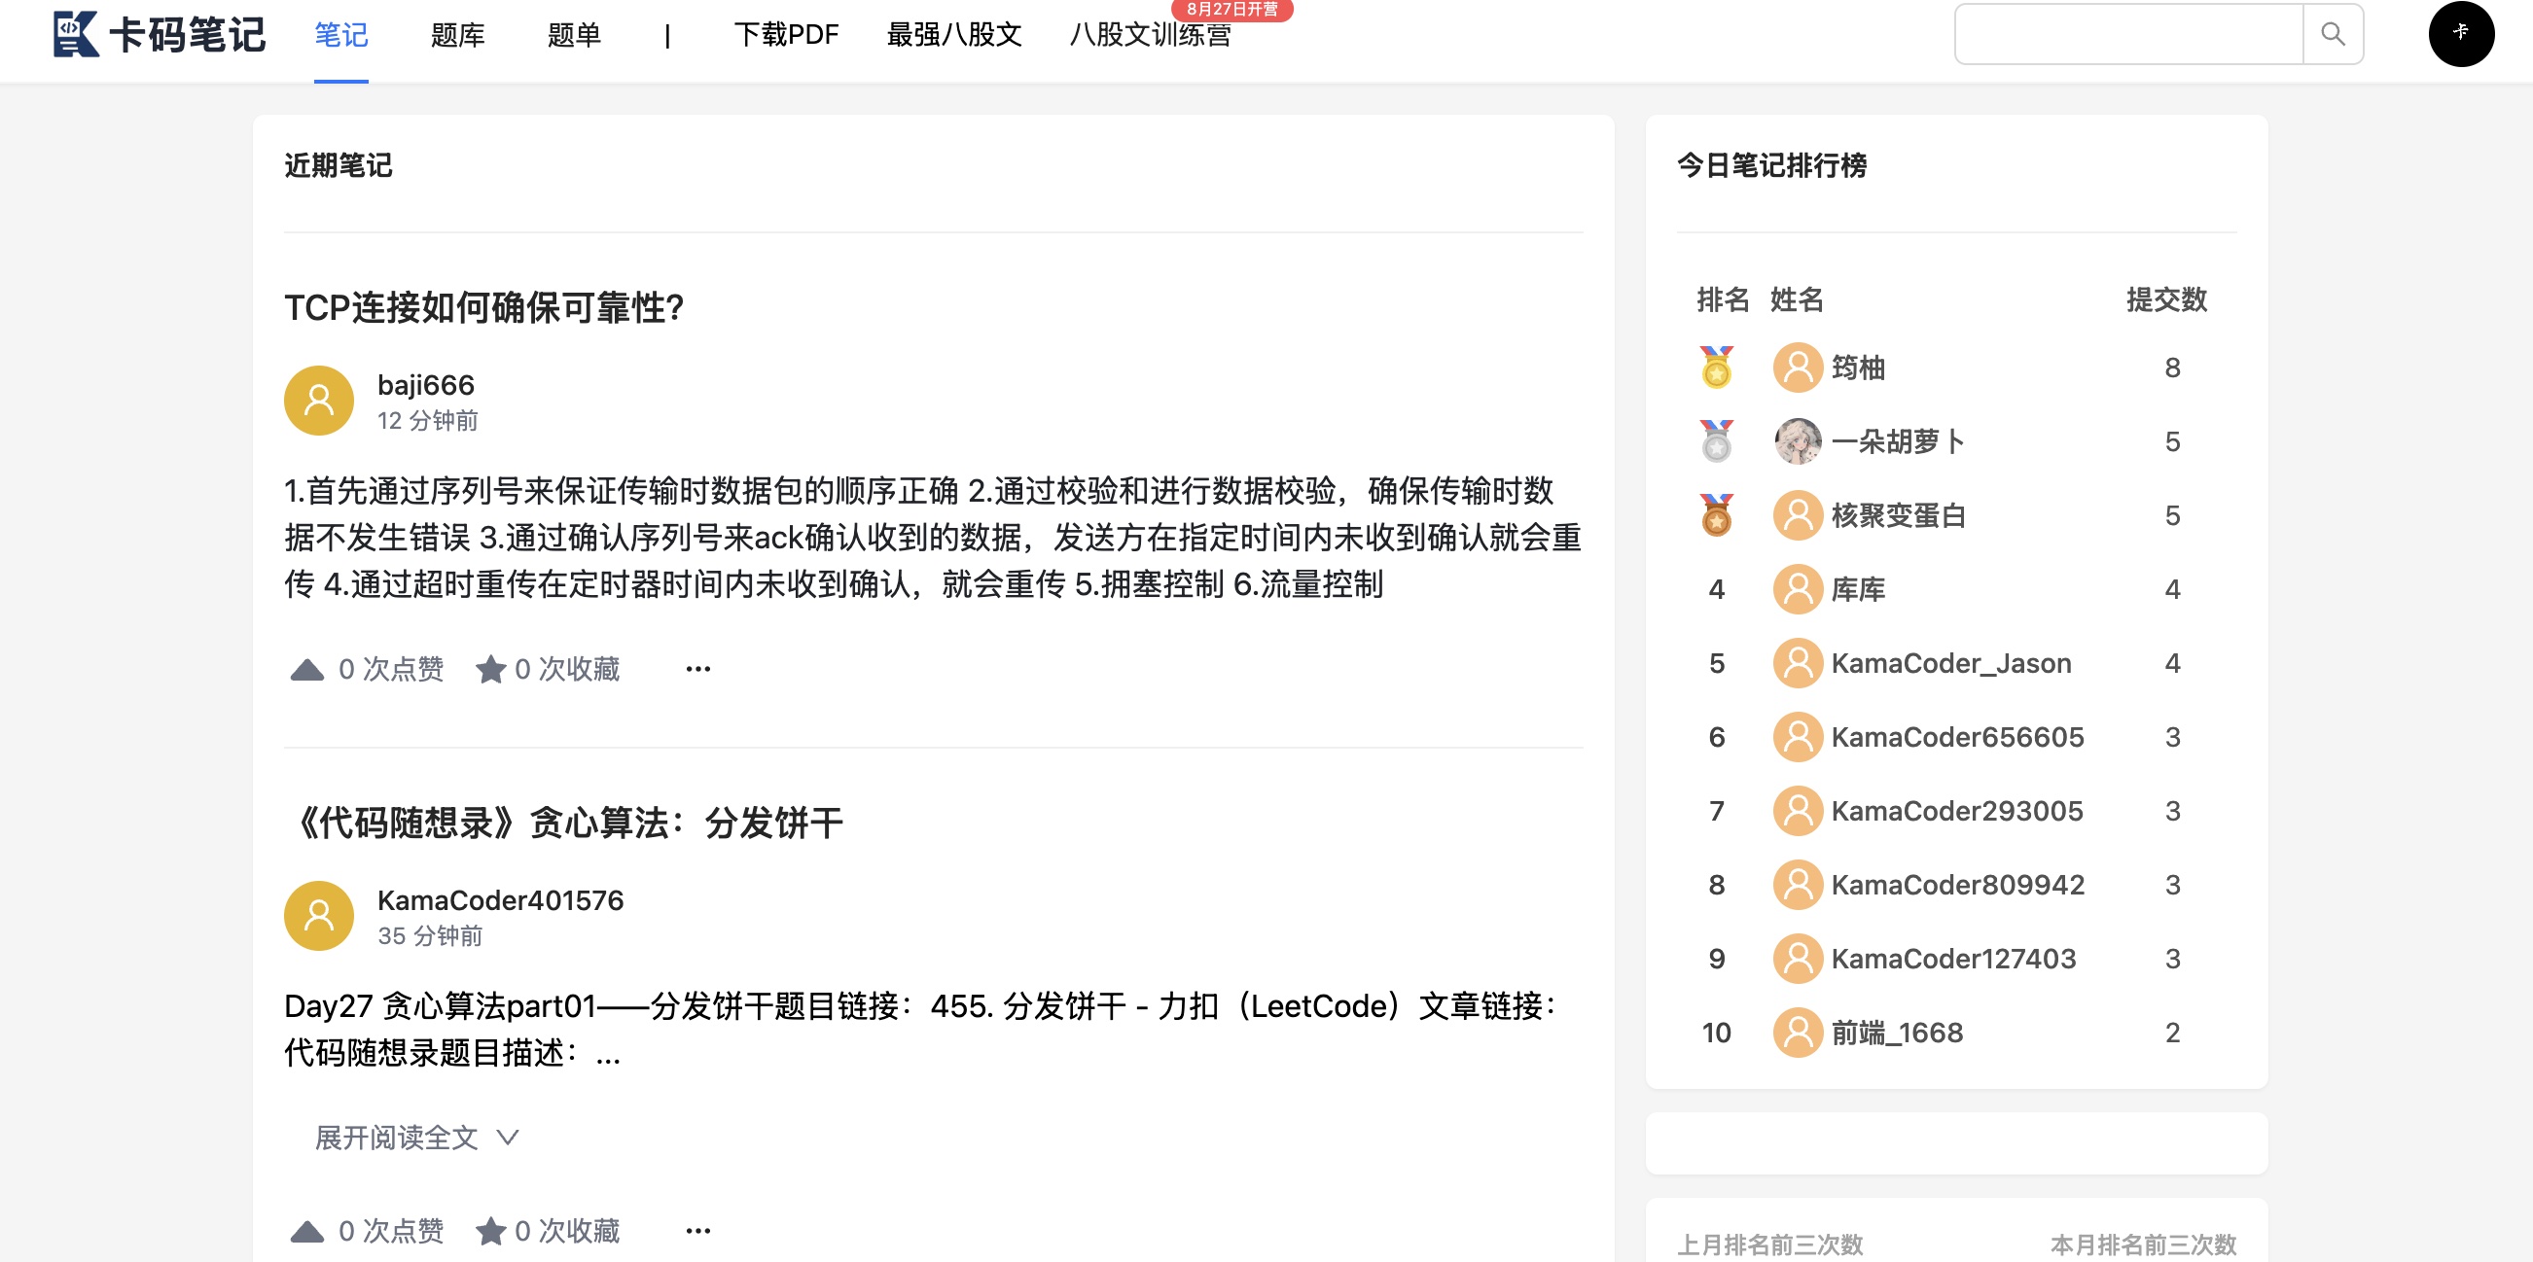Image resolution: width=2533 pixels, height=1262 pixels.
Task: Open note title TCP连接如何确保可靠性?
Action: [483, 307]
